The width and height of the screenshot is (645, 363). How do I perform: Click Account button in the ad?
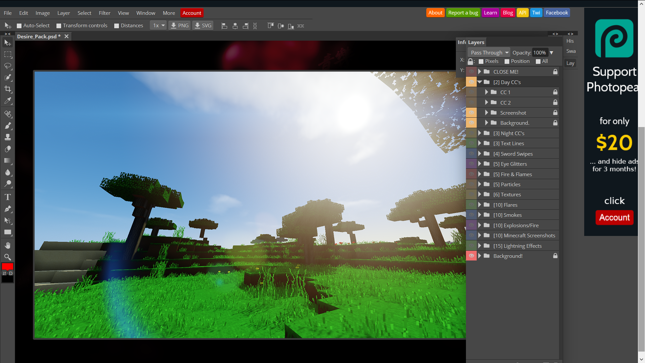coord(614,217)
